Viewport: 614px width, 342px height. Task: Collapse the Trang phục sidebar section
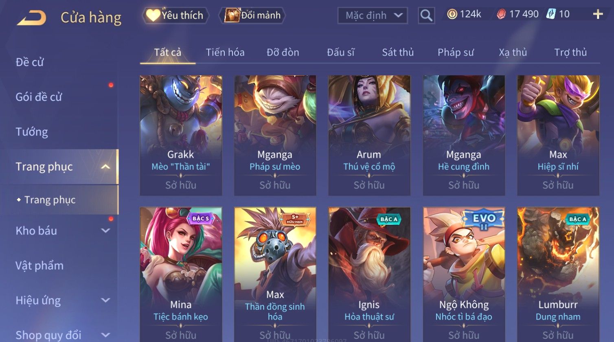click(x=105, y=167)
